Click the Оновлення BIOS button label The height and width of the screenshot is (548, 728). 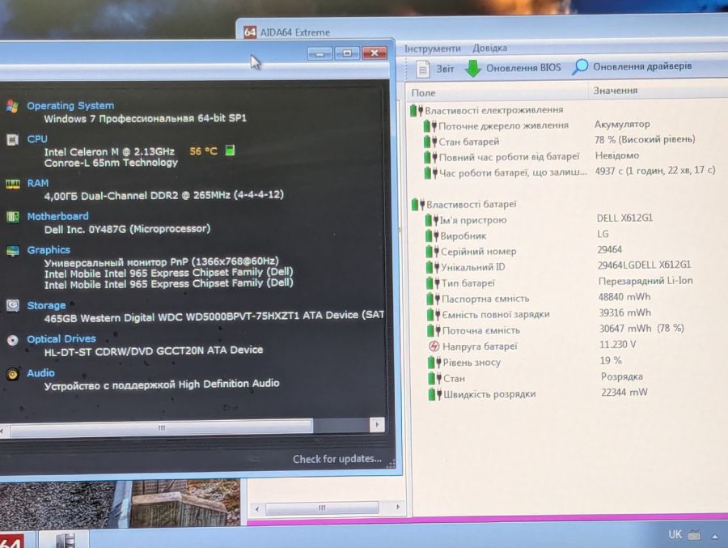click(523, 68)
